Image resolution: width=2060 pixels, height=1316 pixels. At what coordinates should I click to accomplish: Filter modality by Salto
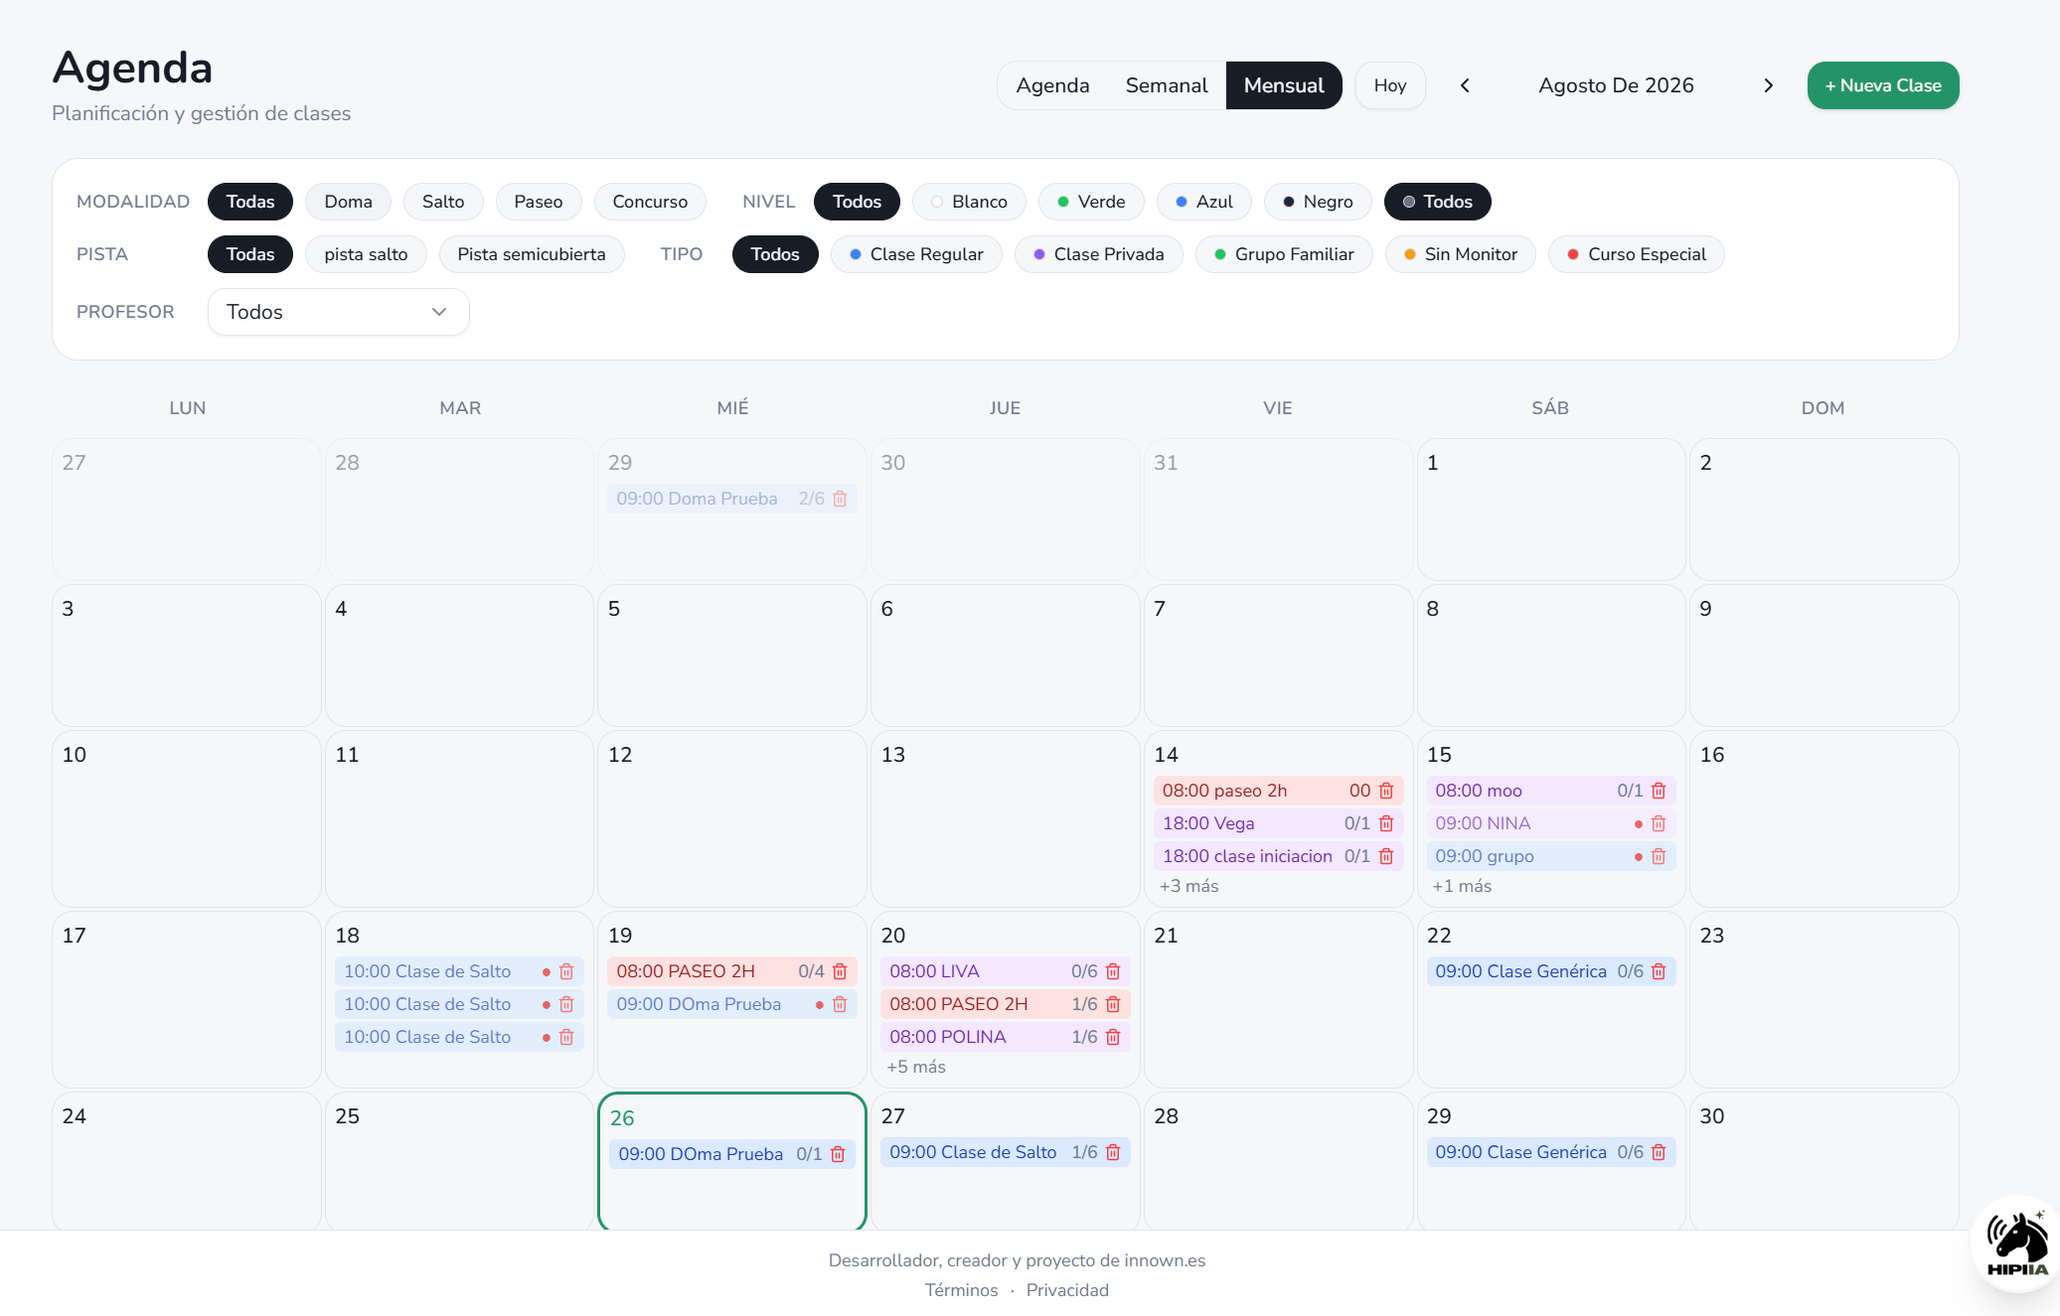pyautogui.click(x=443, y=202)
